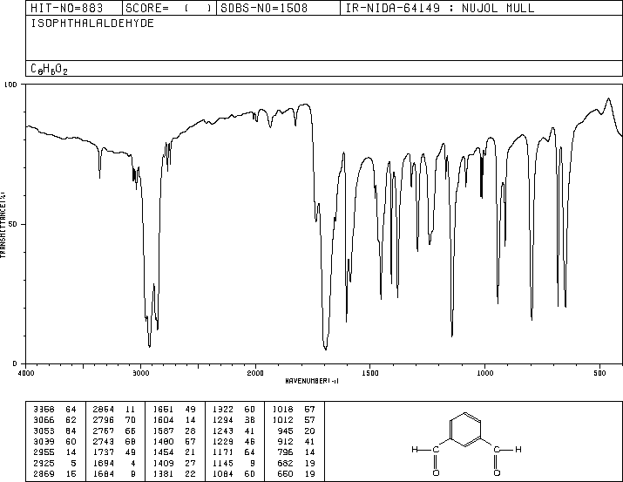Screen dimensions: 623x482
Task: Select the compound name ISOPHTHALALDEHYDE
Action: point(92,24)
